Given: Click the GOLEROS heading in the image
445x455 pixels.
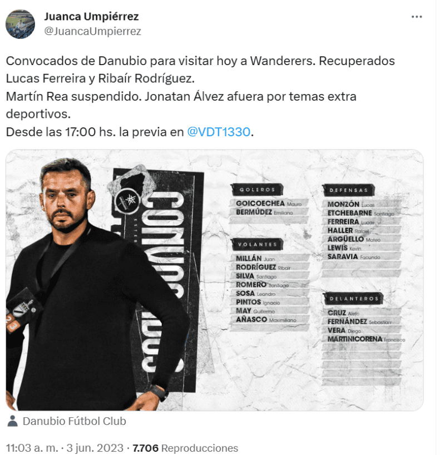Looking at the screenshot, I should (x=257, y=190).
